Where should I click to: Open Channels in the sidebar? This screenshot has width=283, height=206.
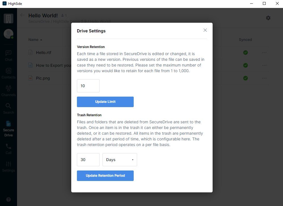[x=9, y=91]
